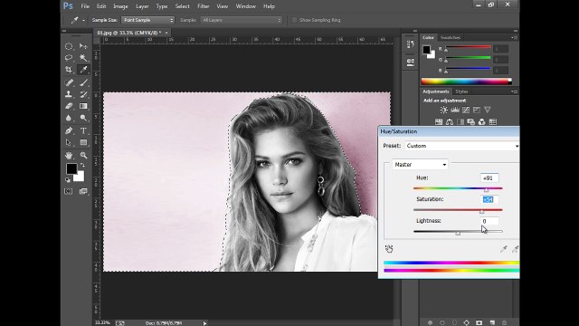Select the Blur tool
This screenshot has height=326, width=579.
[69, 118]
